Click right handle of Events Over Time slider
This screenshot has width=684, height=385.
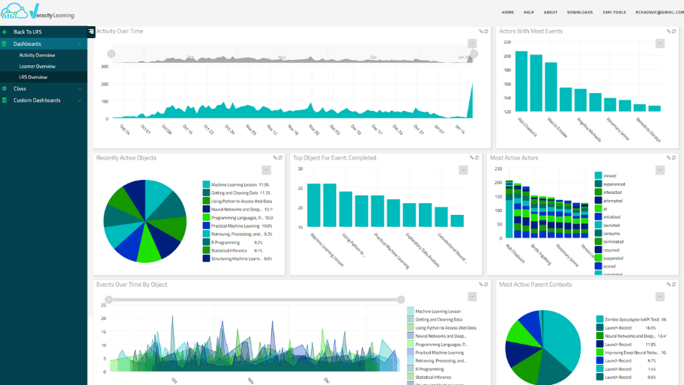point(401,300)
